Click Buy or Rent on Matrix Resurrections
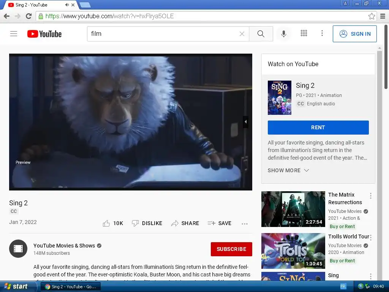The image size is (389, 292). pos(342,227)
